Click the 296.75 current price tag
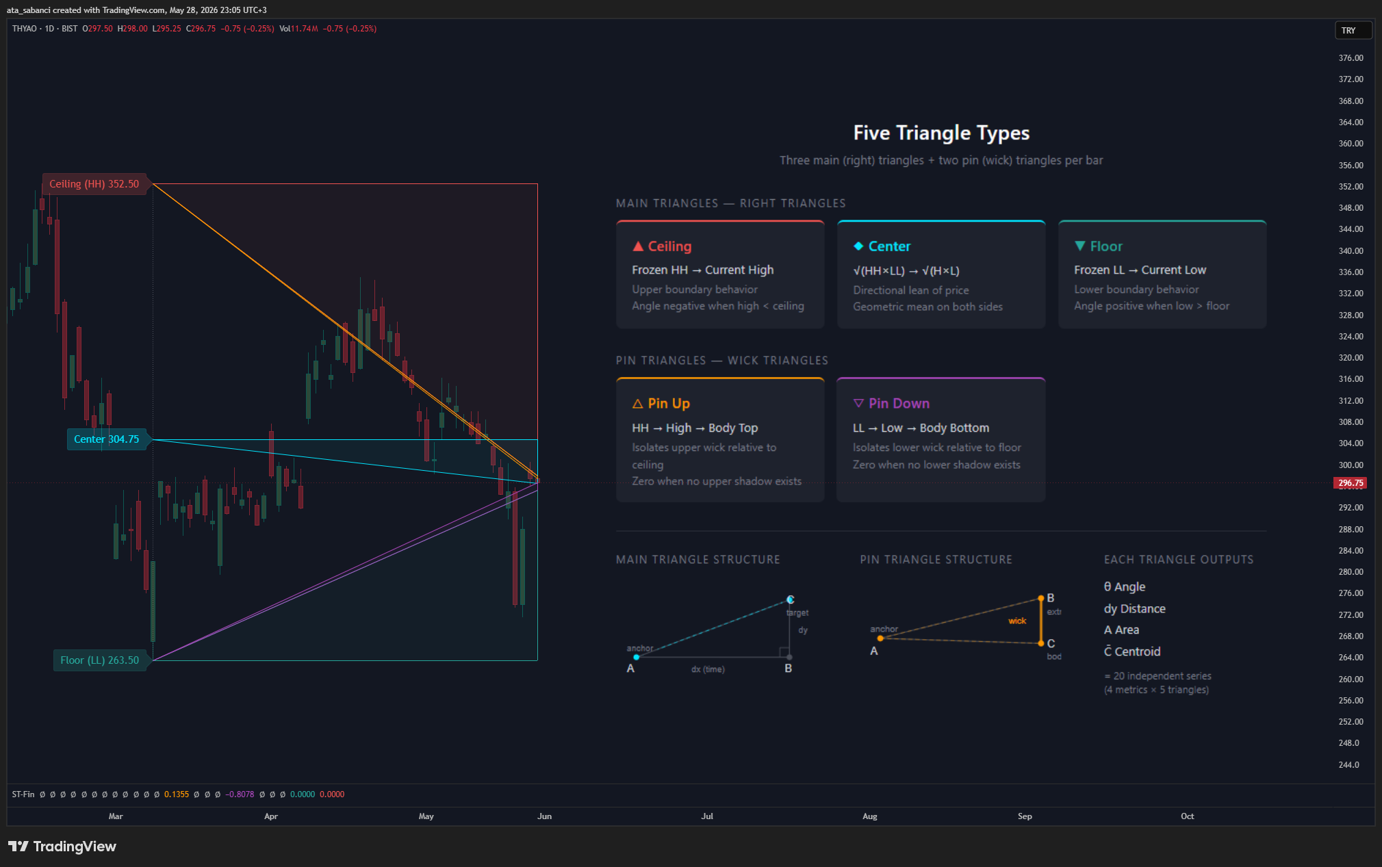The image size is (1382, 867). [1351, 483]
